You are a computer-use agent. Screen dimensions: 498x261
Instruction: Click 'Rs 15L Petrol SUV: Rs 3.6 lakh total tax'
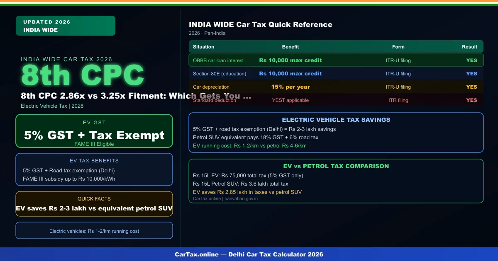pos(241,184)
